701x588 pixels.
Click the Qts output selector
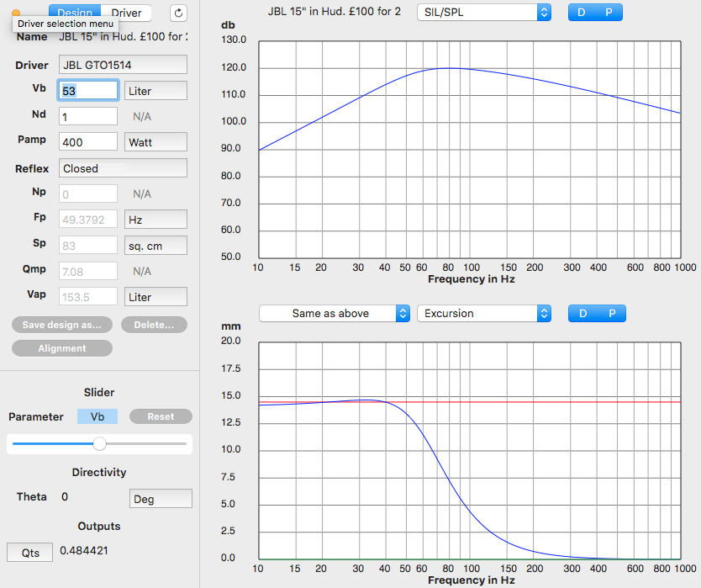(30, 553)
